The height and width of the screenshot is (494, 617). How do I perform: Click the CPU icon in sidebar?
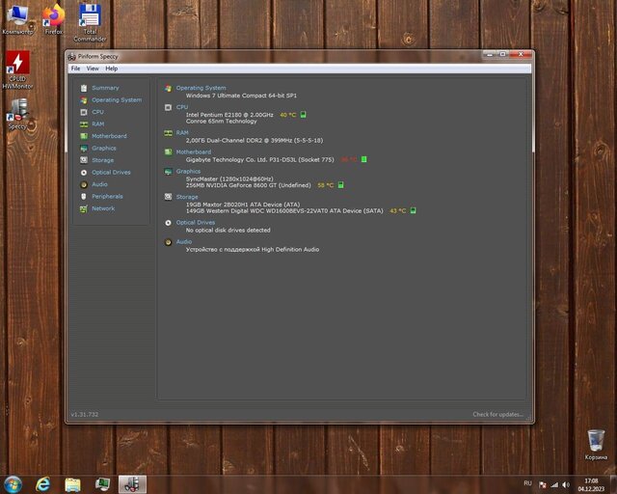pos(84,112)
